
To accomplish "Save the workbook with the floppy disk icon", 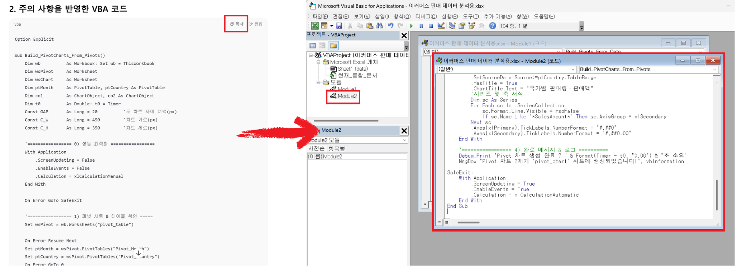I will point(339,26).
